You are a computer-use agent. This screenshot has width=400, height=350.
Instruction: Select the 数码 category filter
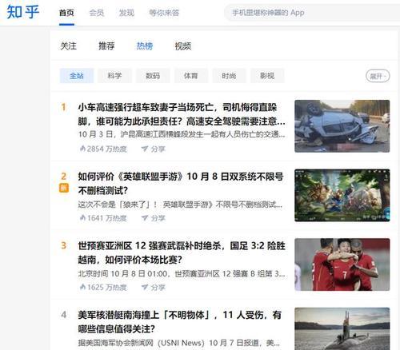(153, 76)
